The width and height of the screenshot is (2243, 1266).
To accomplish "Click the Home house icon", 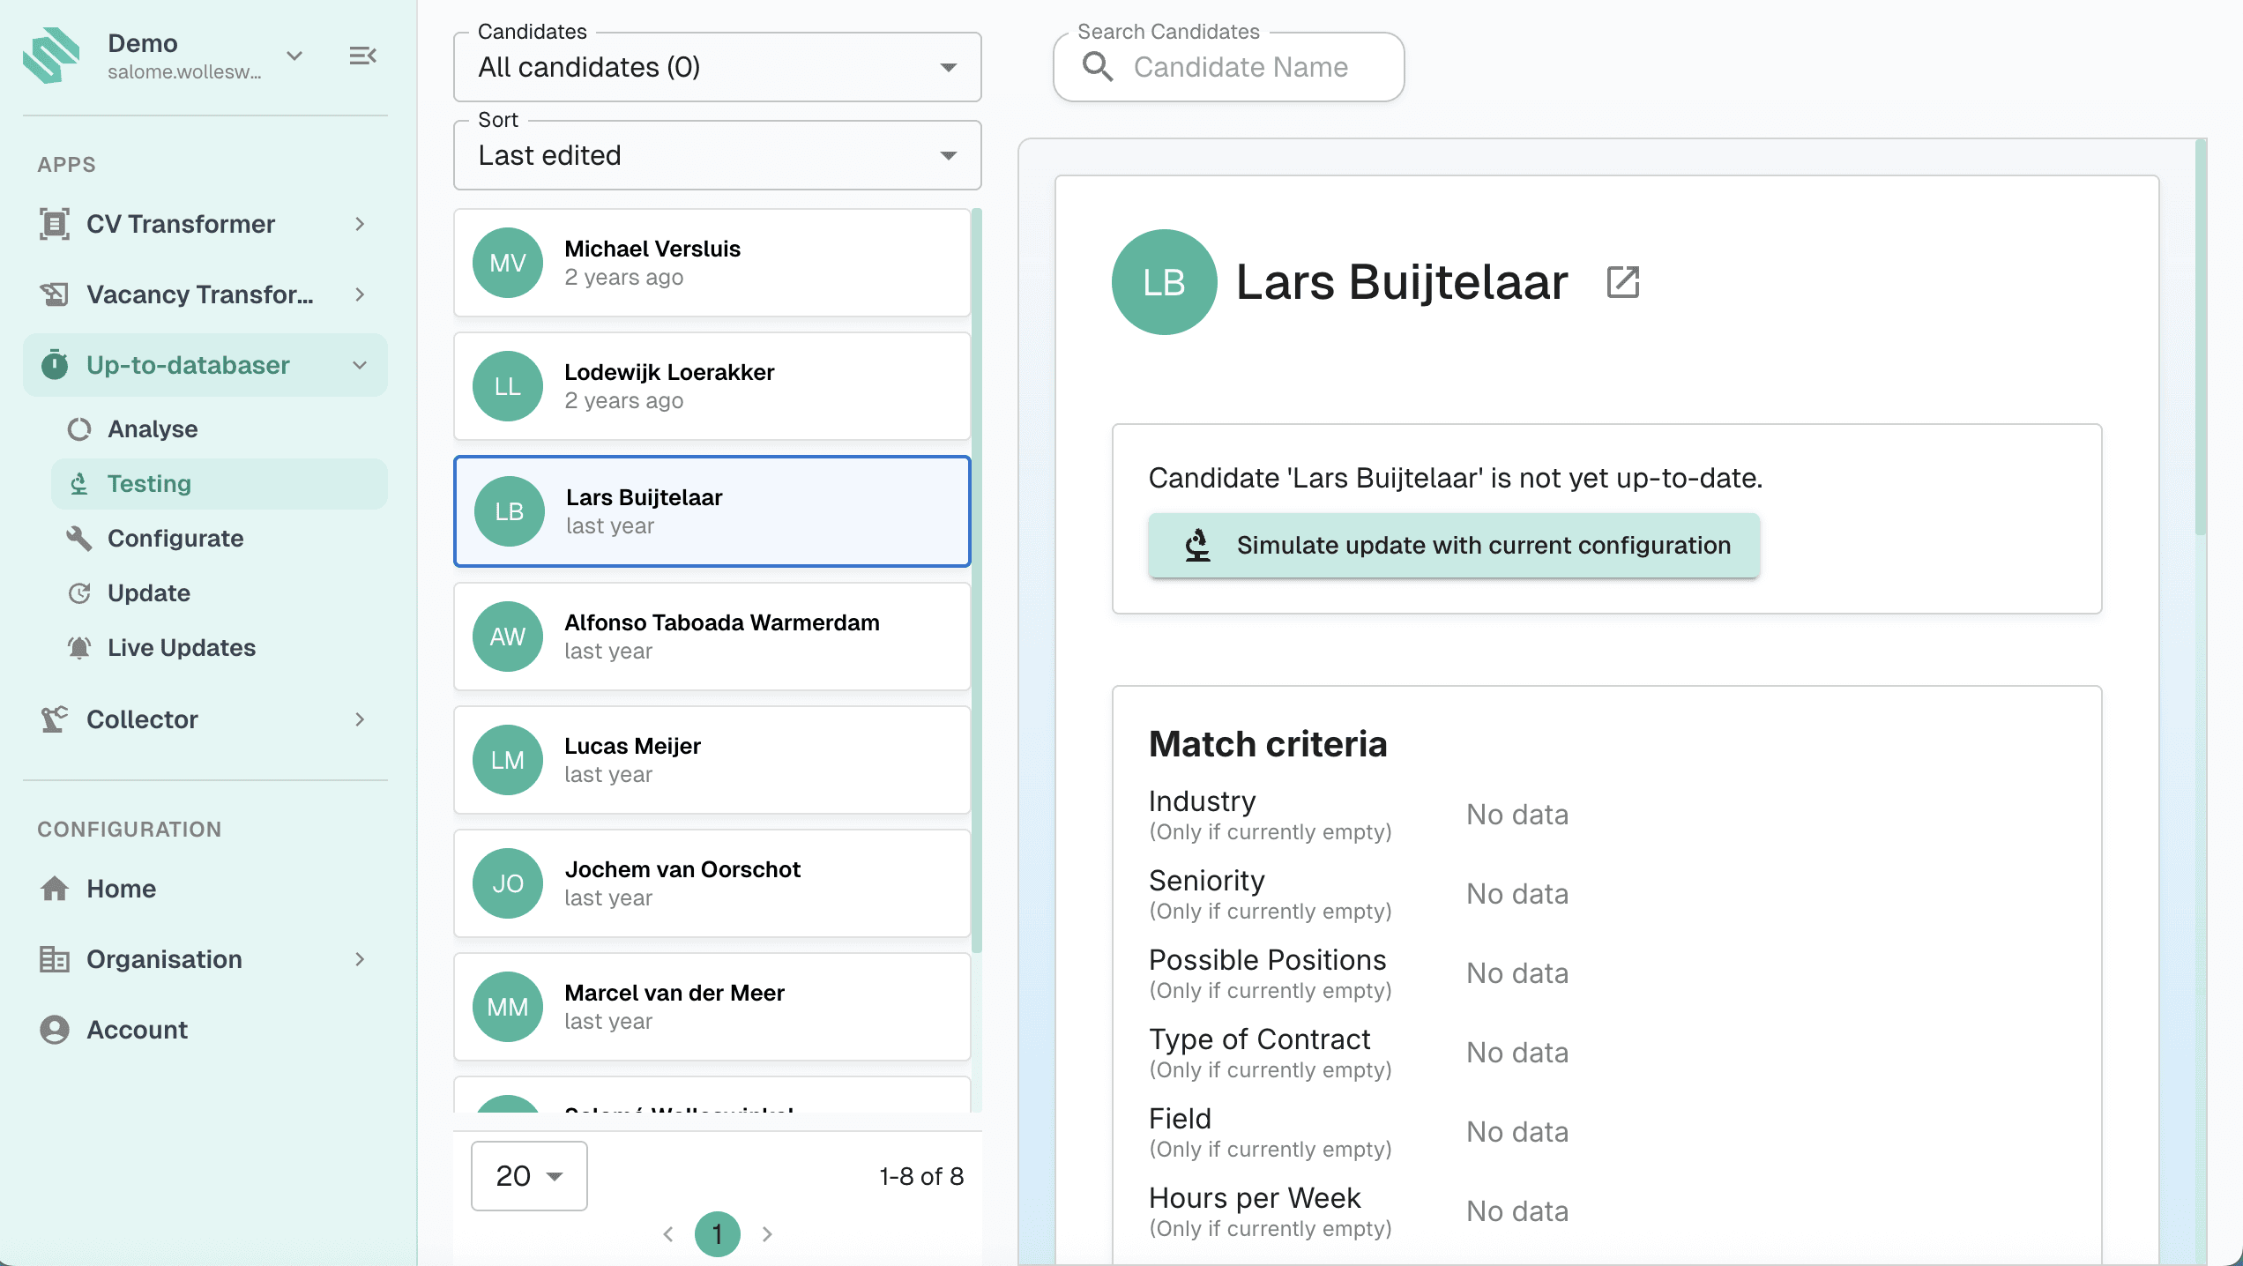I will pyautogui.click(x=55, y=889).
